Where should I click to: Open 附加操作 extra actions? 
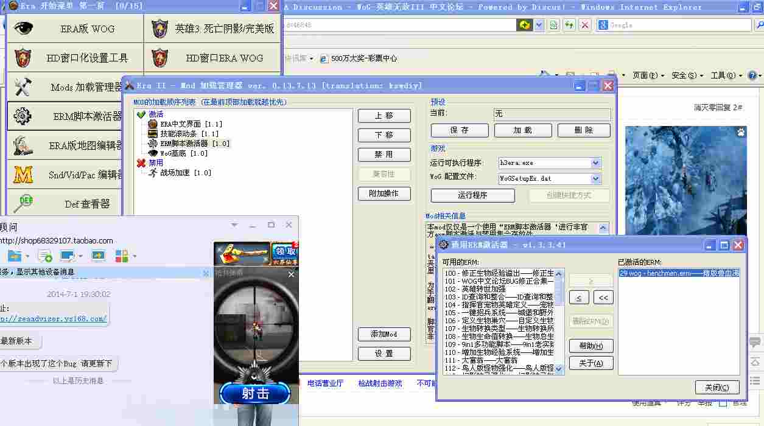(384, 194)
